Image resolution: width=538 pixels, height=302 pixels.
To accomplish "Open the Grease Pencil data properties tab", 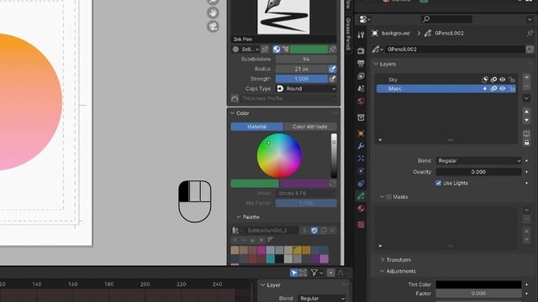I will (361, 196).
